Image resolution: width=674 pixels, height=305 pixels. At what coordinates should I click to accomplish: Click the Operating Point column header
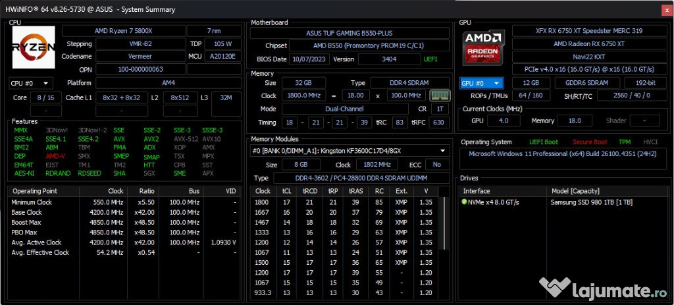point(43,191)
